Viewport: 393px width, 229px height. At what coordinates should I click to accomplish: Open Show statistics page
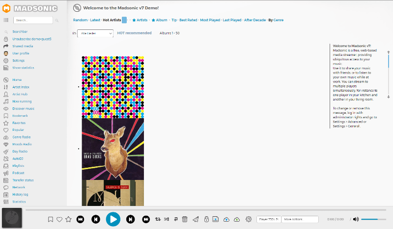pos(23,68)
